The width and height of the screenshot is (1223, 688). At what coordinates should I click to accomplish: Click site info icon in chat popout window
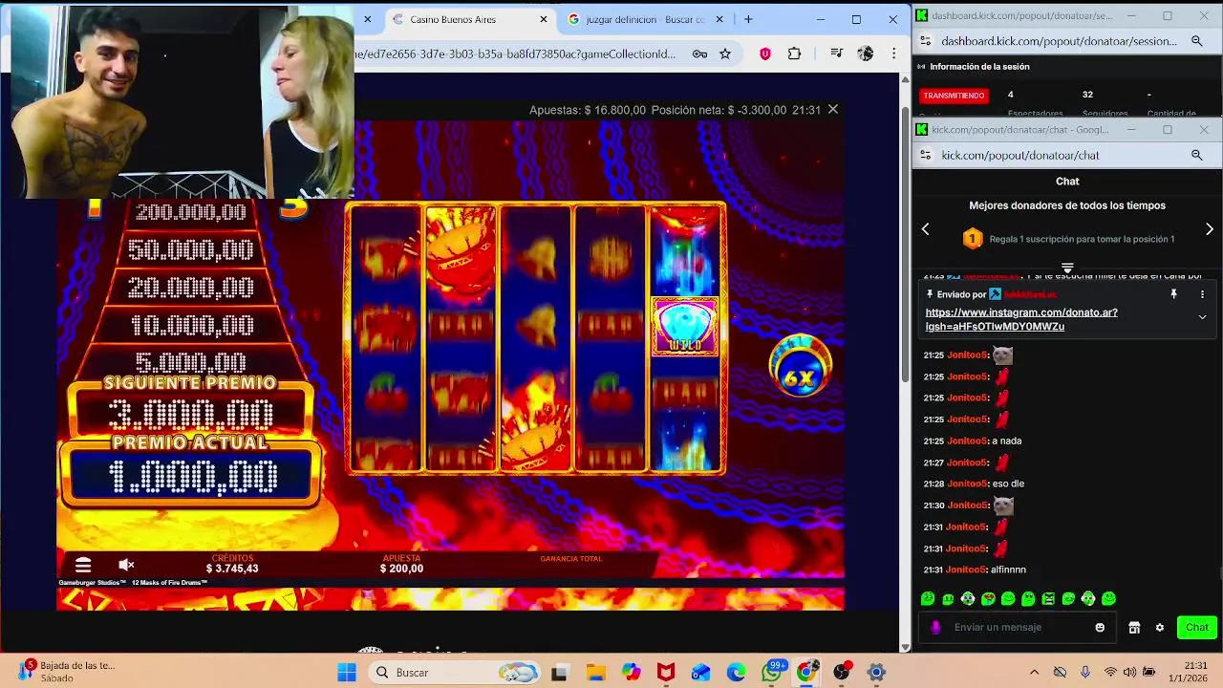pos(924,155)
